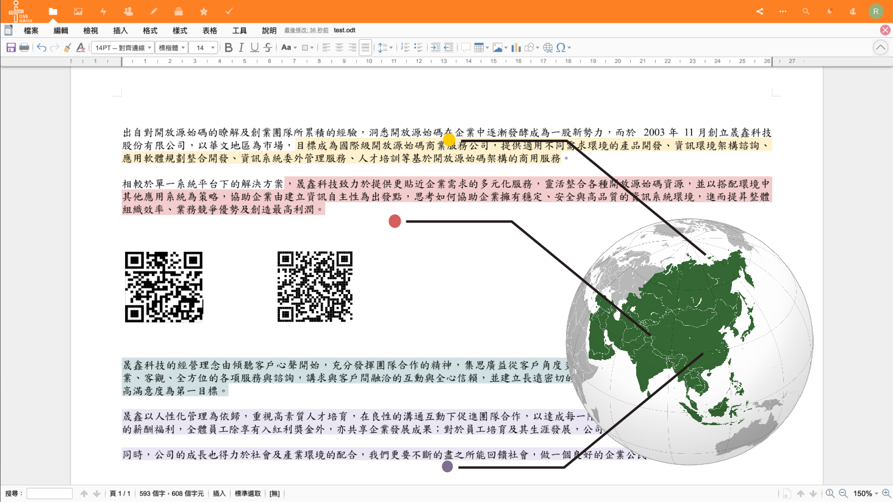Save the document with the floppy icon

pos(11,48)
